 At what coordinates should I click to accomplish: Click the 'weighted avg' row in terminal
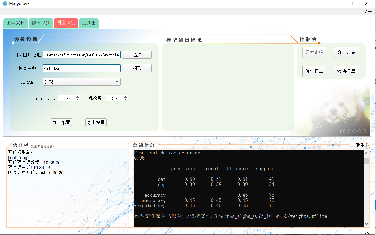point(204,206)
